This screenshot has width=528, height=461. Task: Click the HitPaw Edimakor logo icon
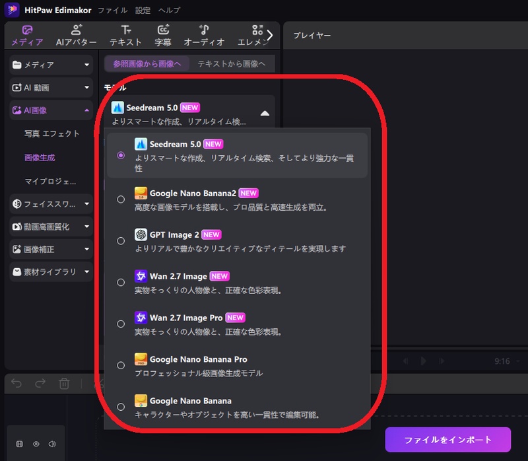coord(12,9)
